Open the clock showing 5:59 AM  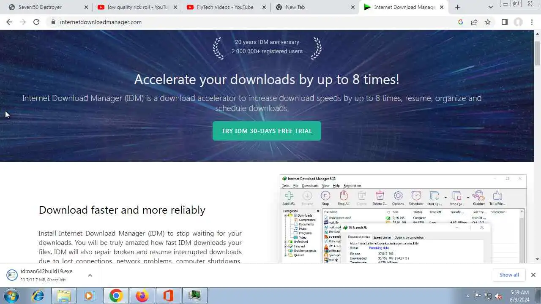[519, 296]
